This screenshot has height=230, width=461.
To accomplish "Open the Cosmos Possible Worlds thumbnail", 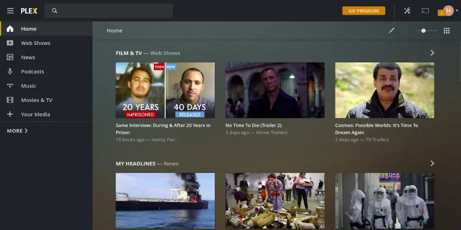I will pos(384,90).
